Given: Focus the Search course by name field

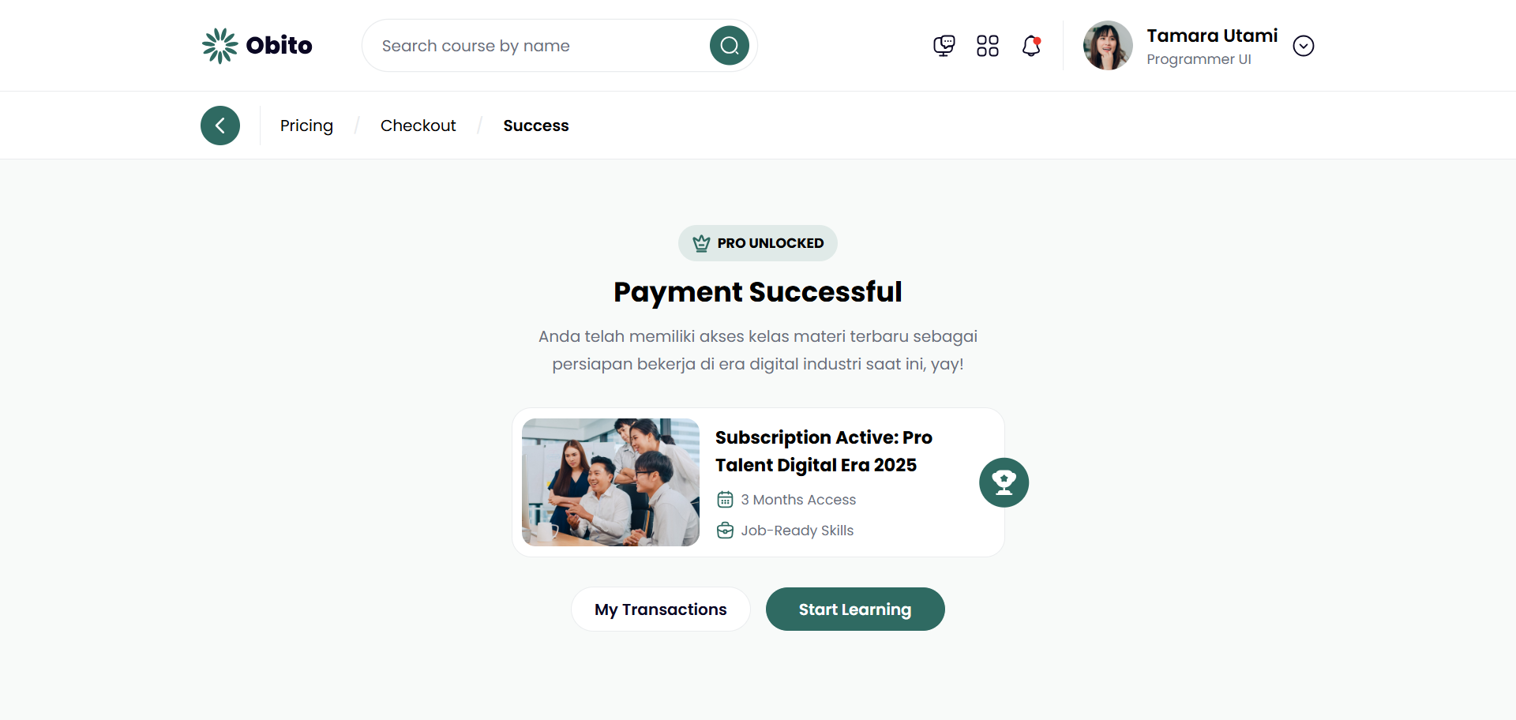Looking at the screenshot, I should point(537,46).
